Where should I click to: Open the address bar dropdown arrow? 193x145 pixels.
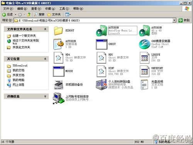coord(174,20)
